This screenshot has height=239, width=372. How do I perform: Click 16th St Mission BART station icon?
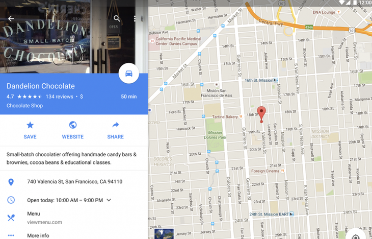[x=276, y=80]
